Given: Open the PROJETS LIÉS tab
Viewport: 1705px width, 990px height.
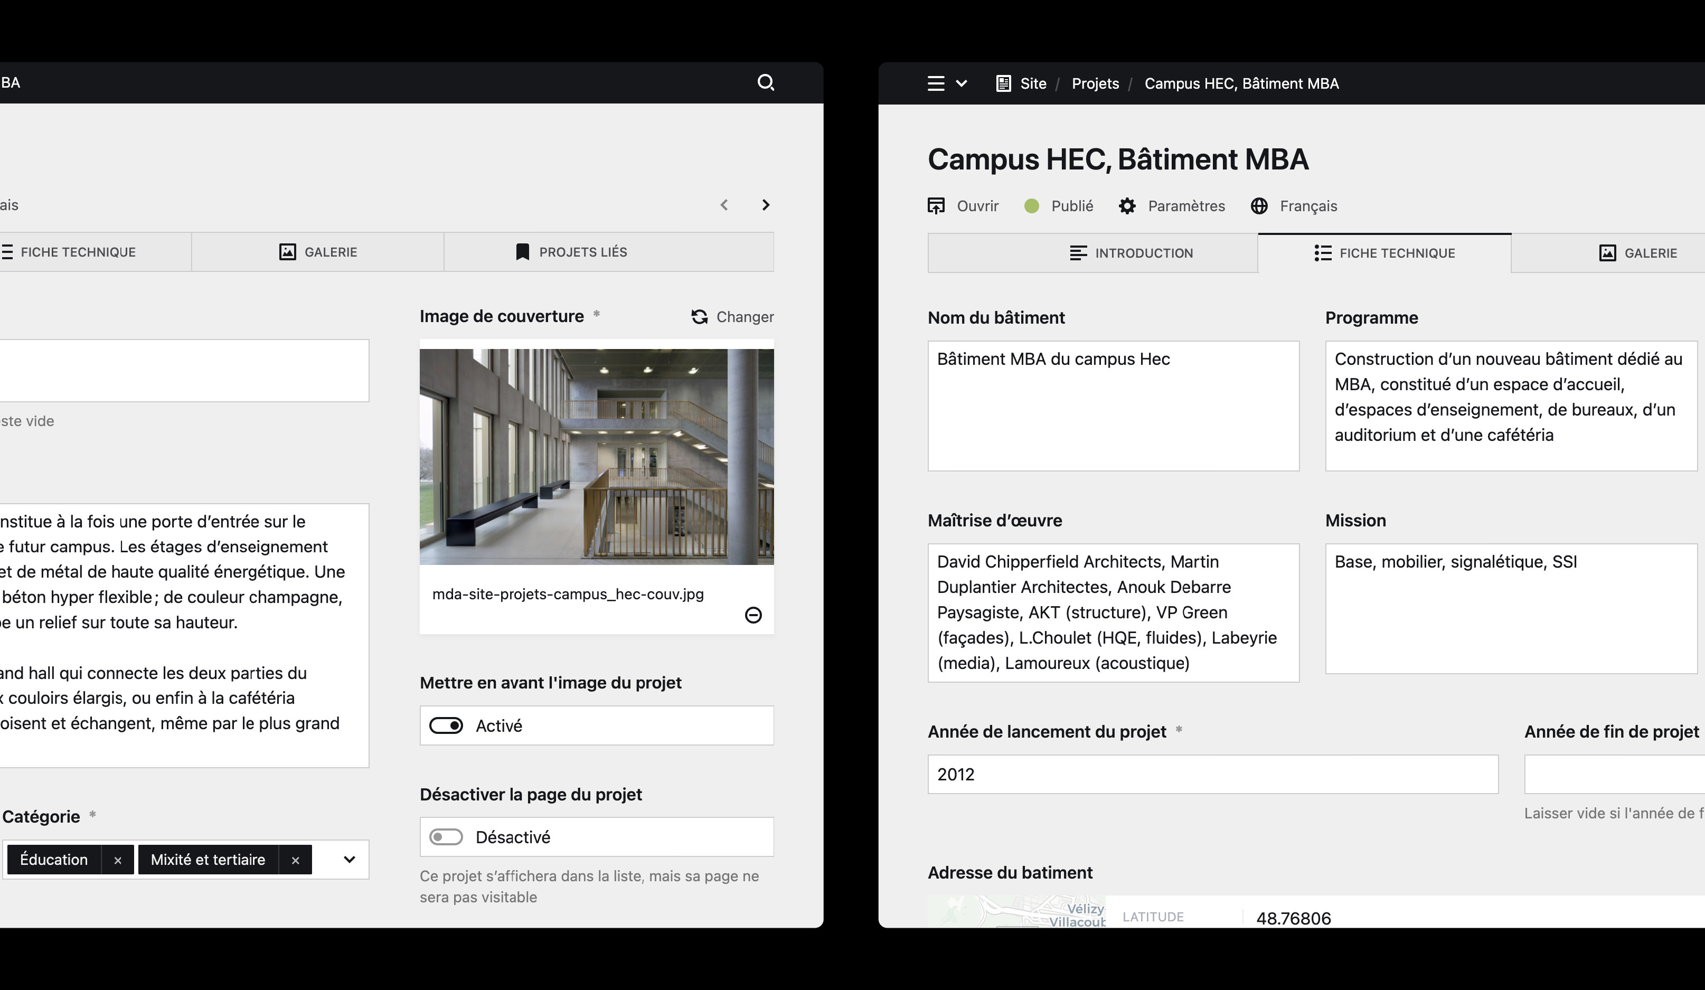Looking at the screenshot, I should tap(572, 252).
